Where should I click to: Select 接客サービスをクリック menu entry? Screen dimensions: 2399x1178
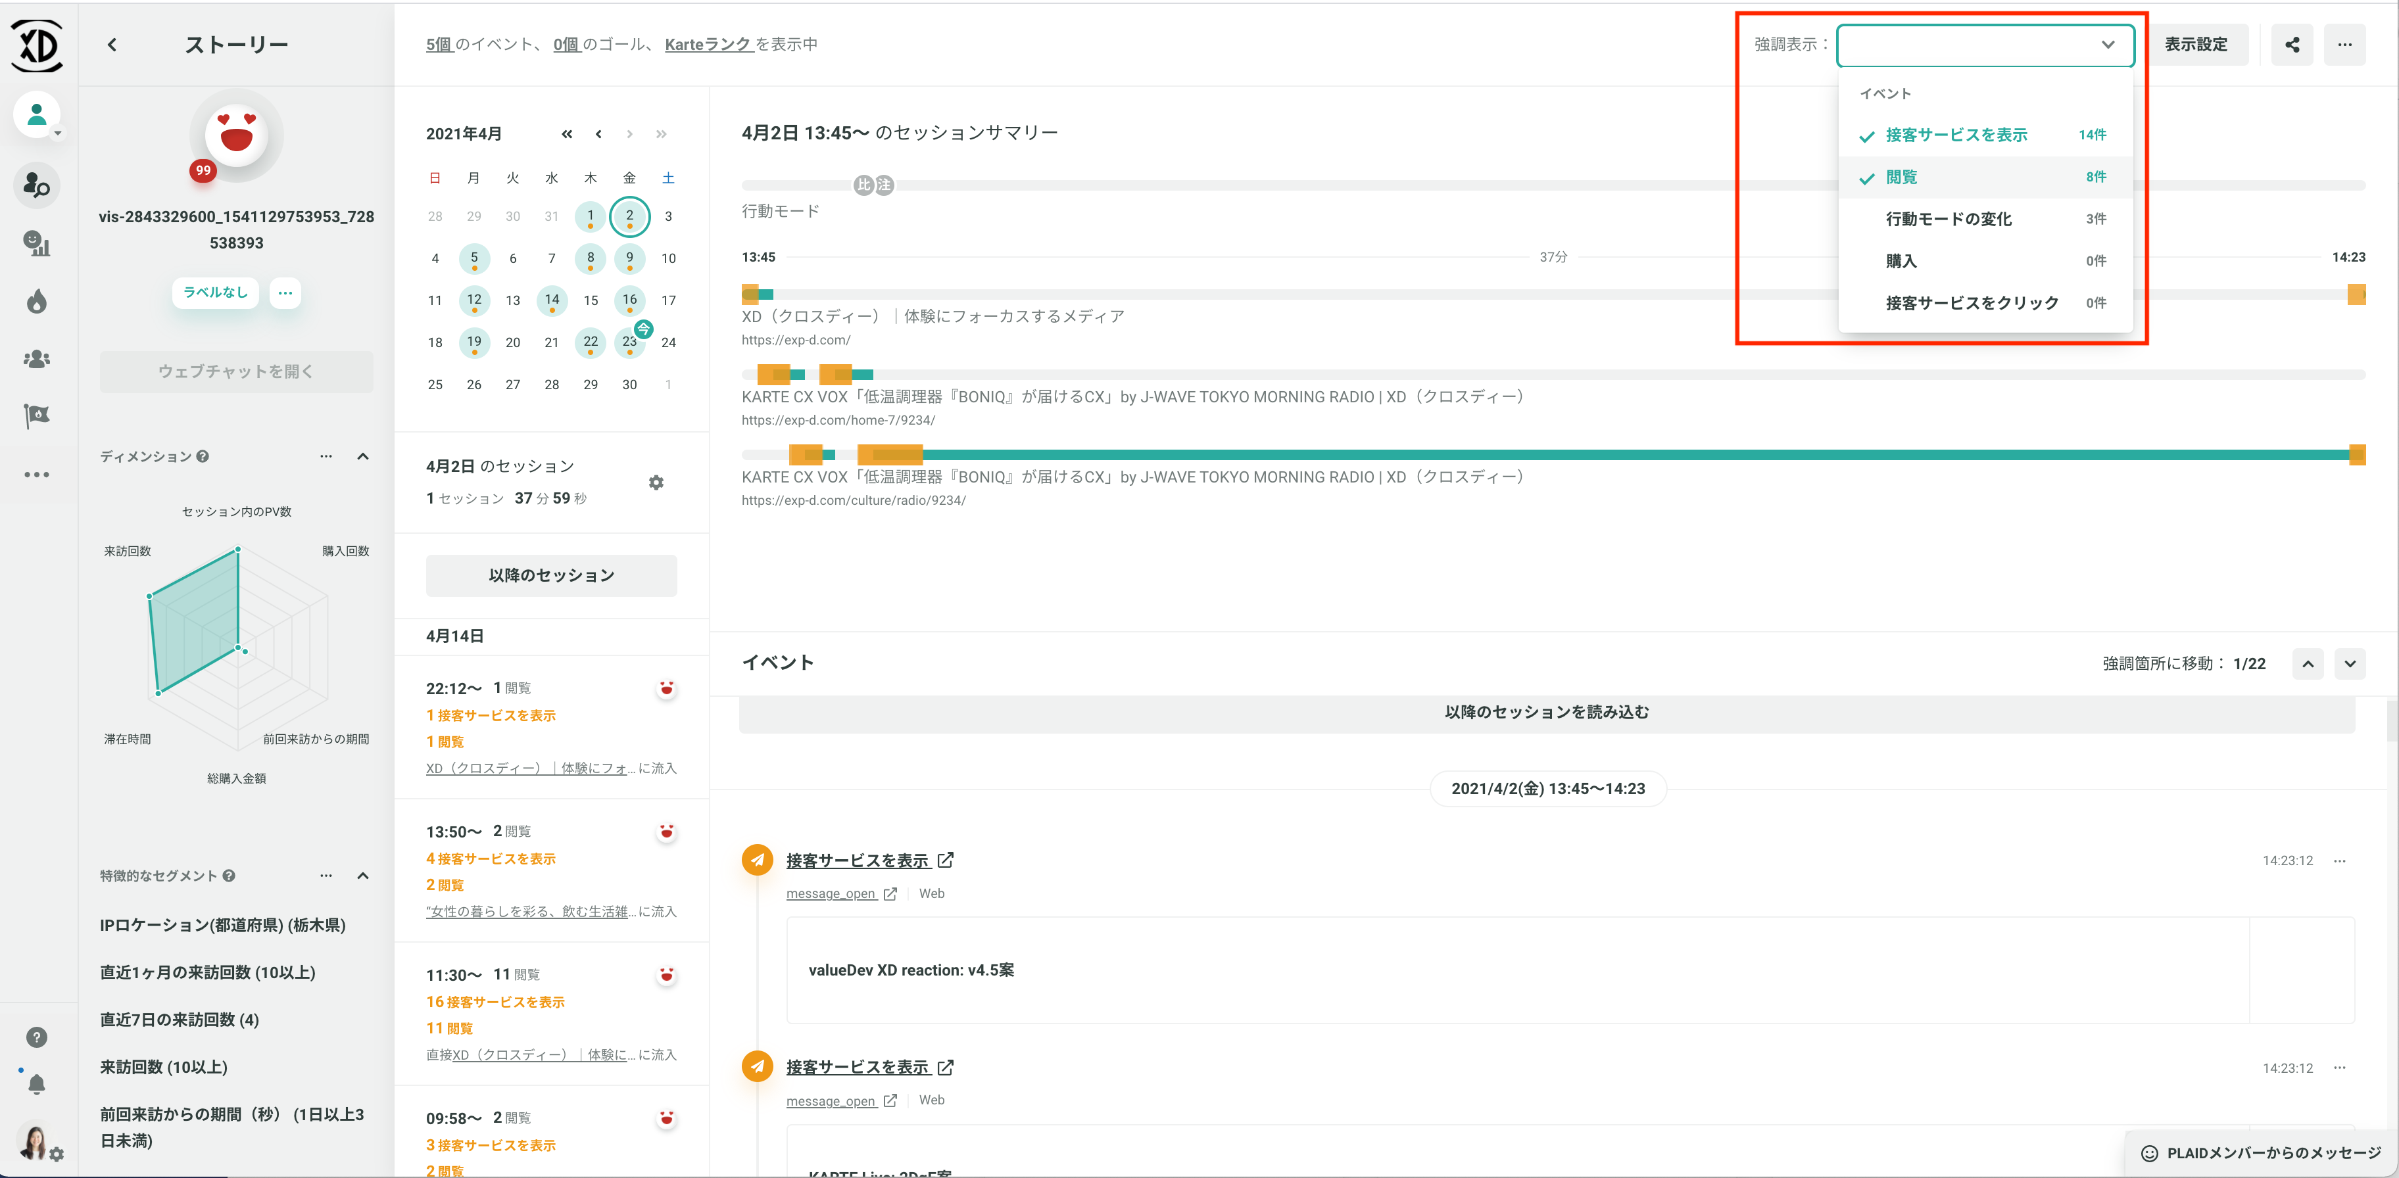1972,302
